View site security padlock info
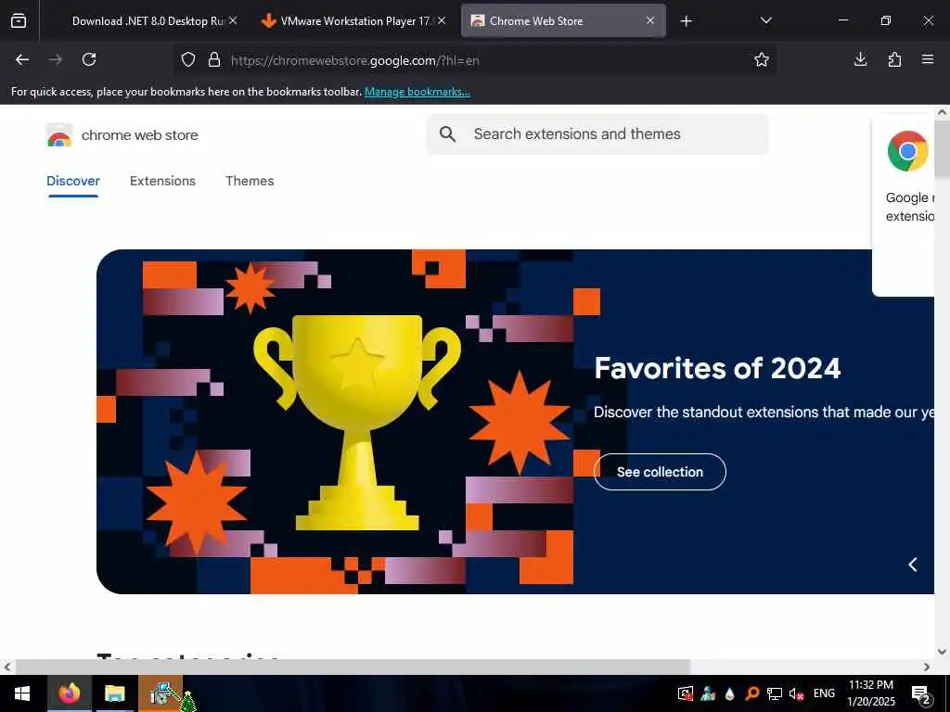This screenshot has width=950, height=712. click(214, 60)
